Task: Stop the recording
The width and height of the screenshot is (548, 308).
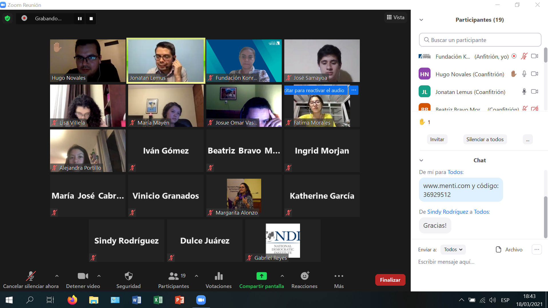Action: 91,19
